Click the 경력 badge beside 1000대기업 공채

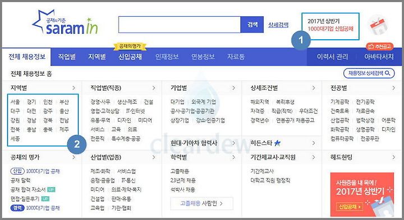[17, 208]
